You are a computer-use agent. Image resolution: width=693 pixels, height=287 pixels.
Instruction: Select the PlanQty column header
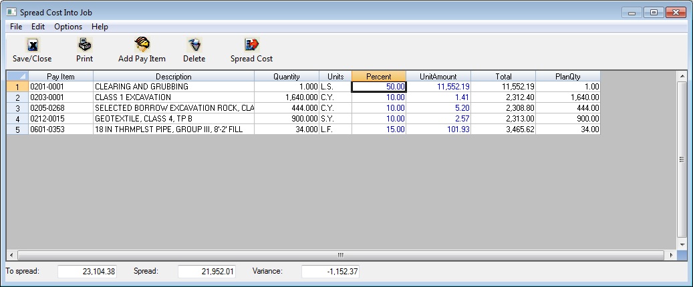pyautogui.click(x=568, y=76)
